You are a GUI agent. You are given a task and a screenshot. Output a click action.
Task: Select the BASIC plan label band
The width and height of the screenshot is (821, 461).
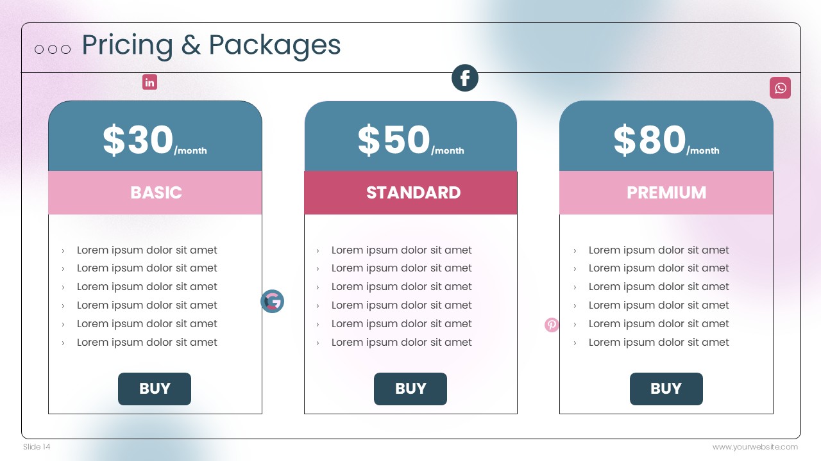click(155, 193)
